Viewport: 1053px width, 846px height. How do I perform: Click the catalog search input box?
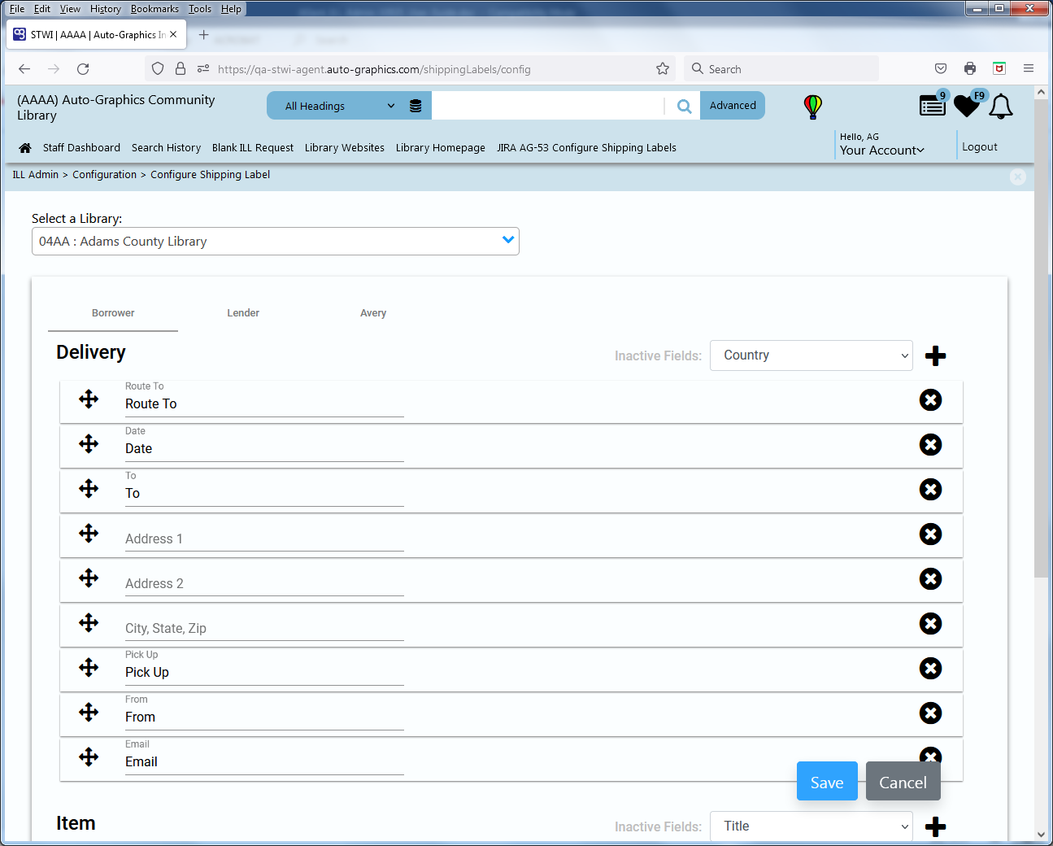(x=548, y=106)
